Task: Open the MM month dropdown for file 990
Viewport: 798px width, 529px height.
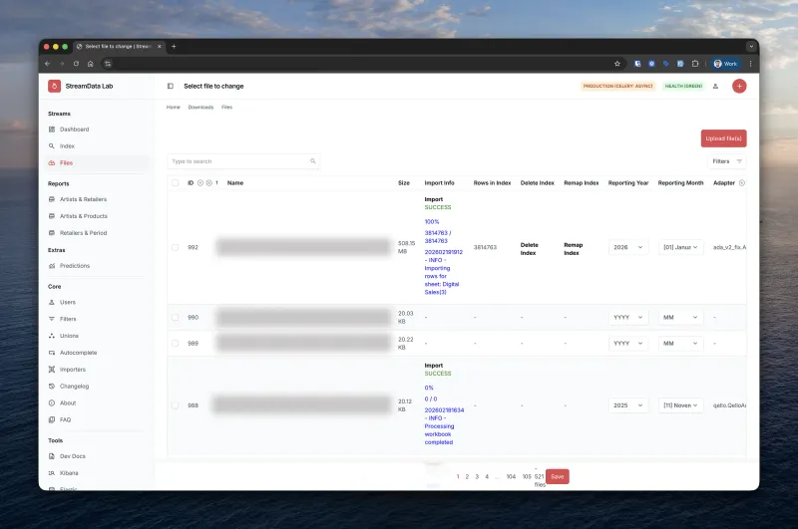Action: pyautogui.click(x=680, y=317)
